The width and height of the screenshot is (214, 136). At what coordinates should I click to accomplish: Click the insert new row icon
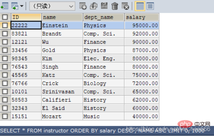[83, 6]
